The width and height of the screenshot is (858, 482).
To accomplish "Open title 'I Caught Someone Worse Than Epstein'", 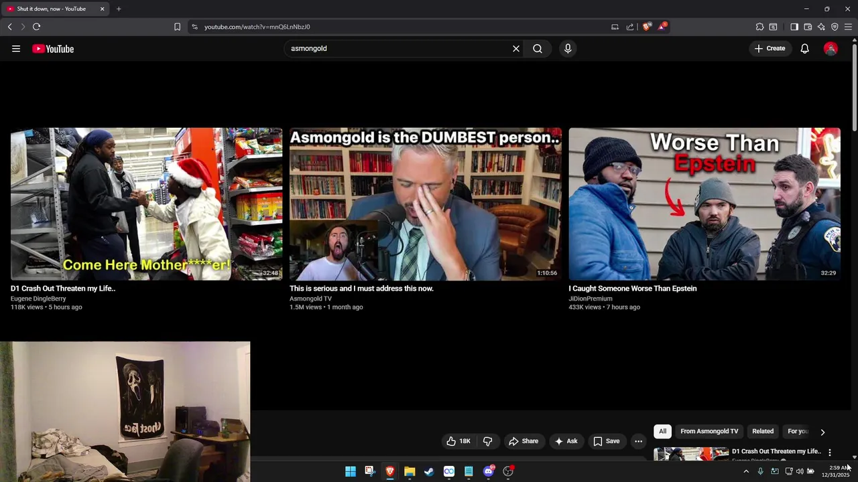I will [633, 289].
